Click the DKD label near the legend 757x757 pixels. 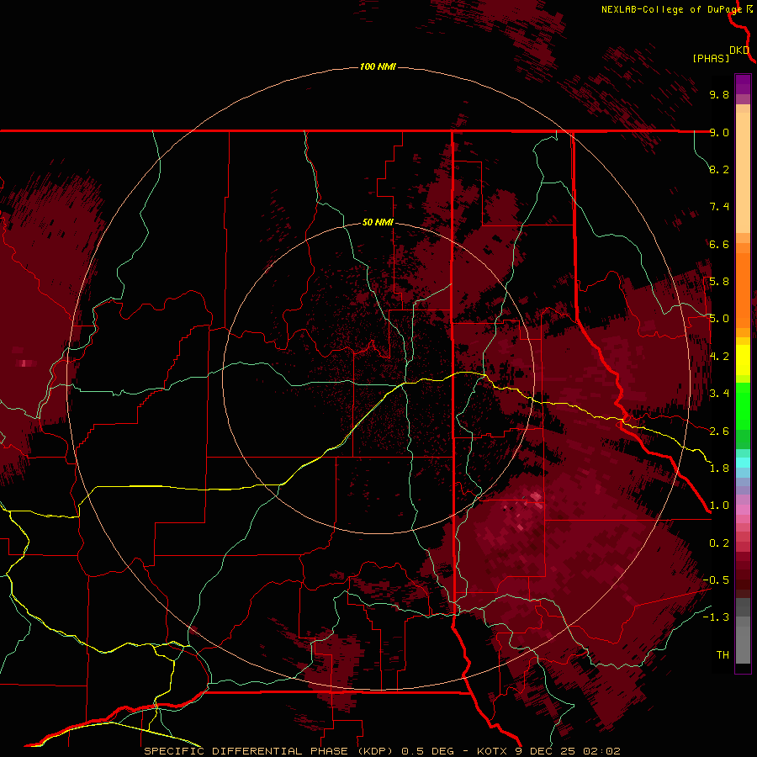[739, 50]
